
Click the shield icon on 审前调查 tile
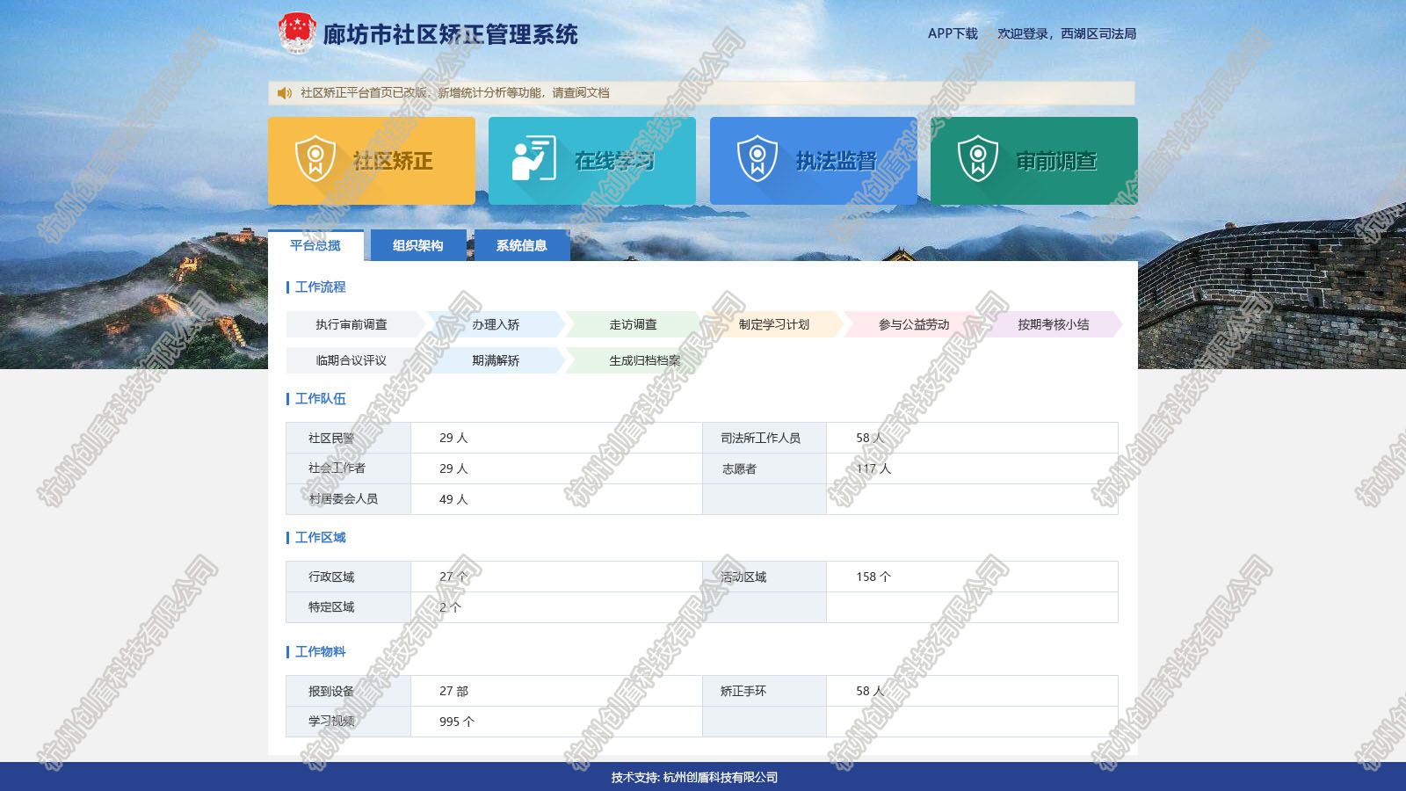point(977,159)
